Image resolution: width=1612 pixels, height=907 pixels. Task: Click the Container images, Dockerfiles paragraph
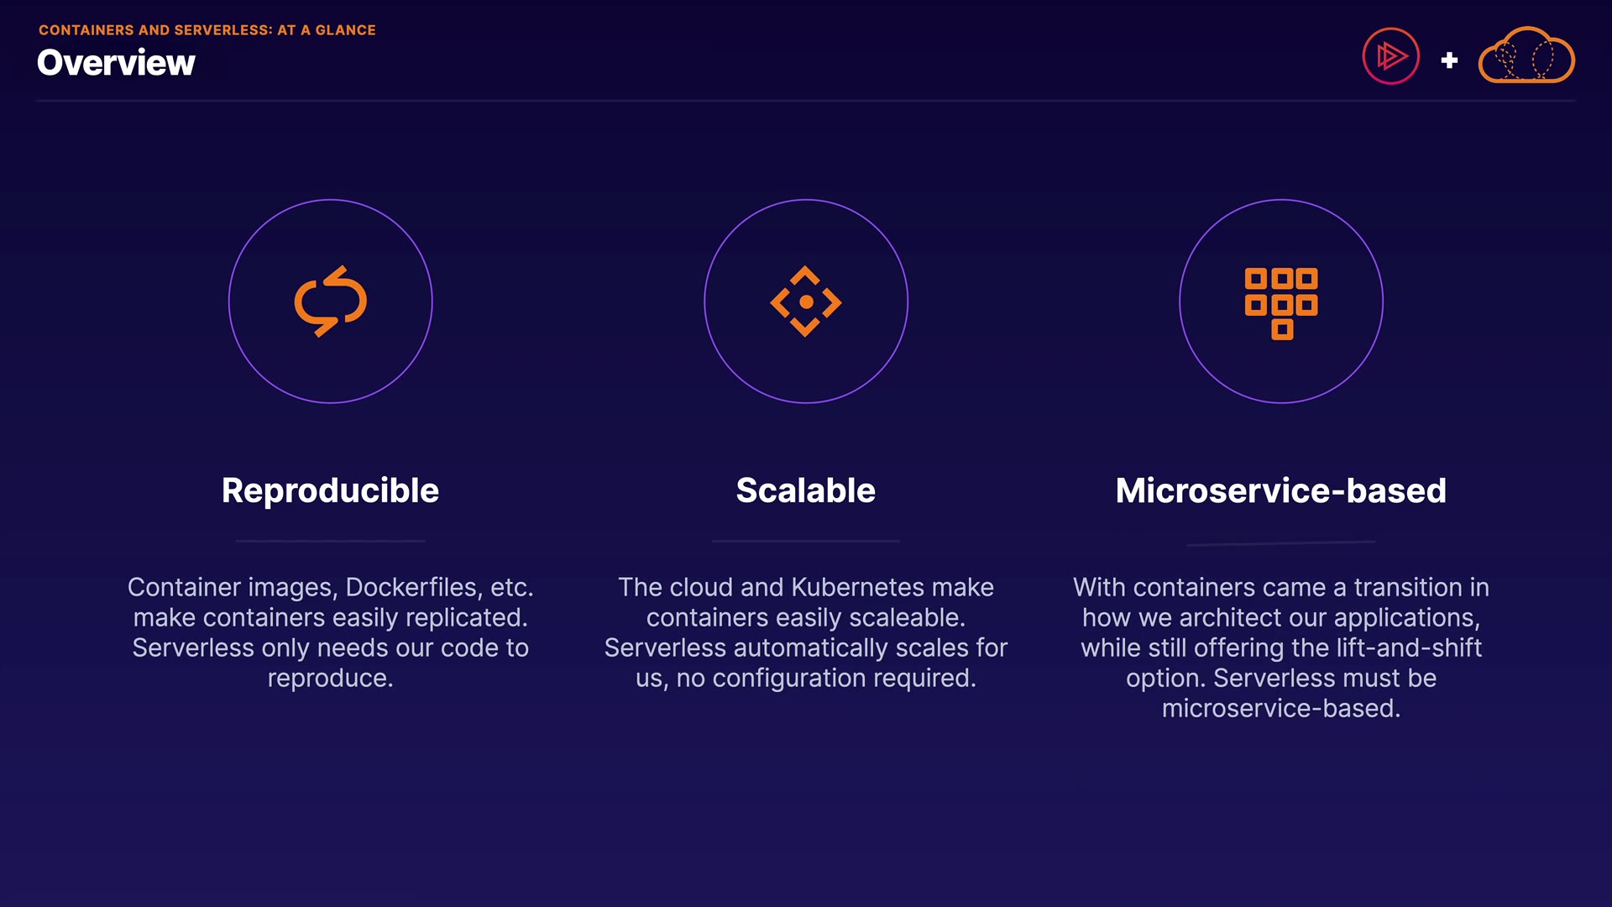tap(330, 632)
